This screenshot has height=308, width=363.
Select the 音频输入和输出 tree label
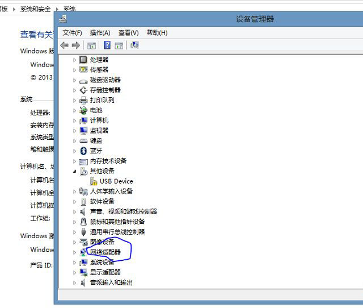coord(111,282)
